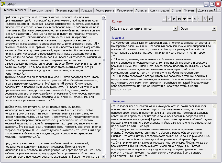The width and height of the screenshot is (222, 163).
Task: Switch to Планеты в знаках tab
Action: point(15,10)
